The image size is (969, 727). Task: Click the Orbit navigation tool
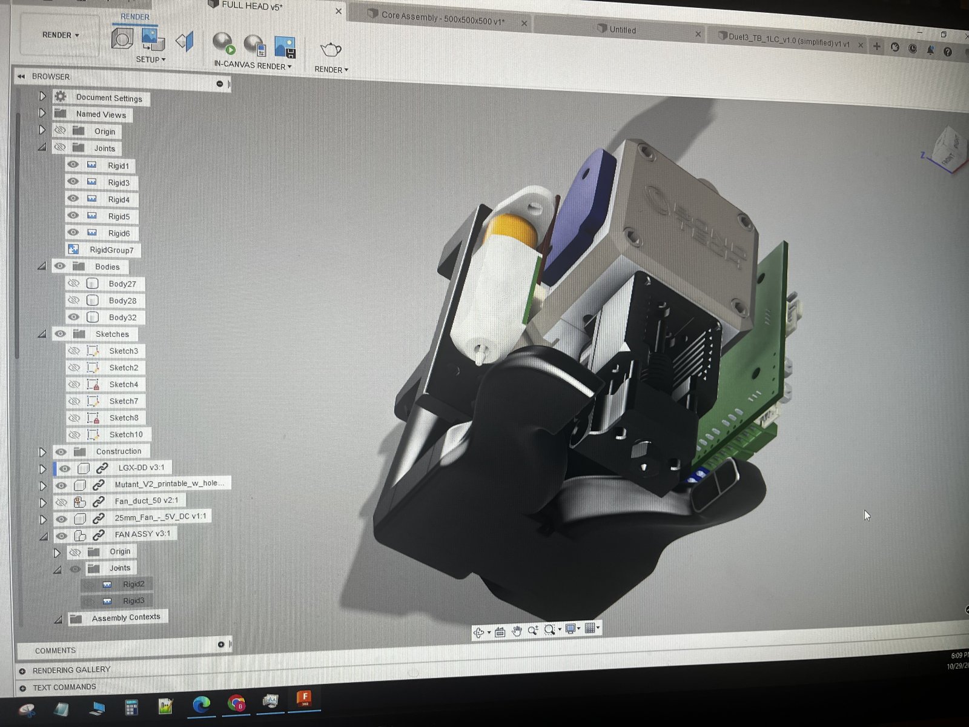click(479, 632)
